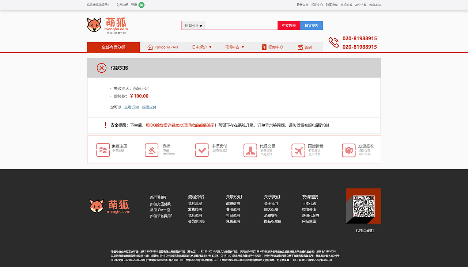Select the ¥ coupon icon for 领券中心
This screenshot has width=468, height=267.
264,47
